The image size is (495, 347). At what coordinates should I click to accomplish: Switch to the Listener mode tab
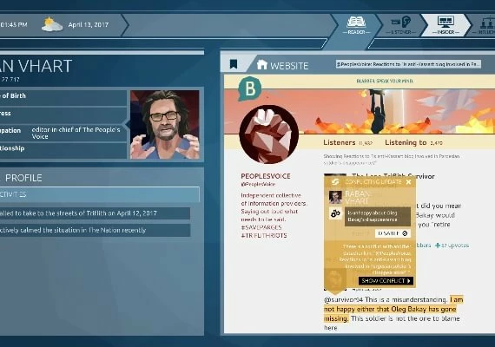(x=401, y=24)
